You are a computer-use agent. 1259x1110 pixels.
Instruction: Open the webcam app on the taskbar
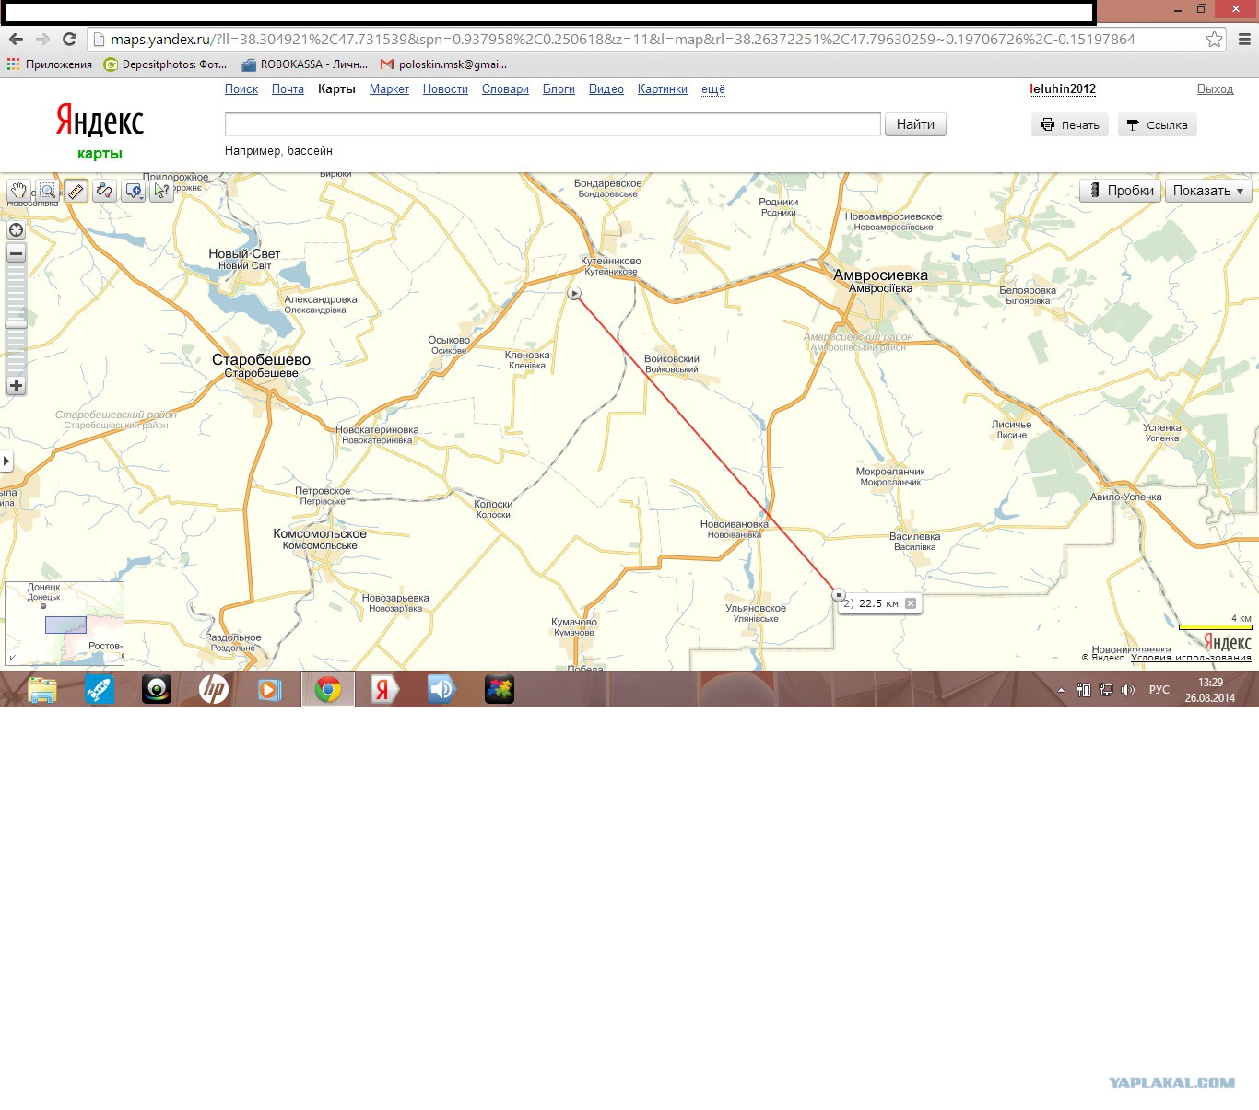point(157,689)
